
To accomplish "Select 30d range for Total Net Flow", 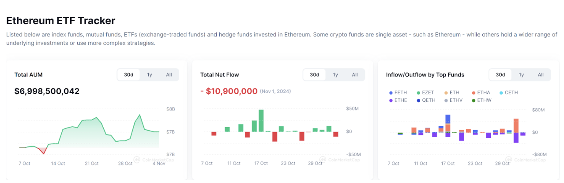I will click(x=314, y=75).
